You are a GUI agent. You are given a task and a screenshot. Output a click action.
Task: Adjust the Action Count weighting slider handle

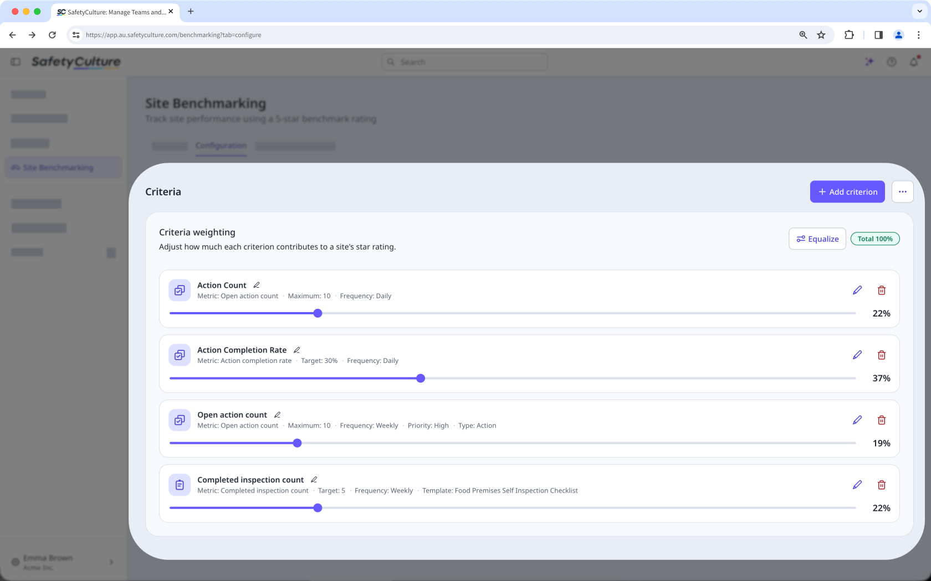[318, 313]
